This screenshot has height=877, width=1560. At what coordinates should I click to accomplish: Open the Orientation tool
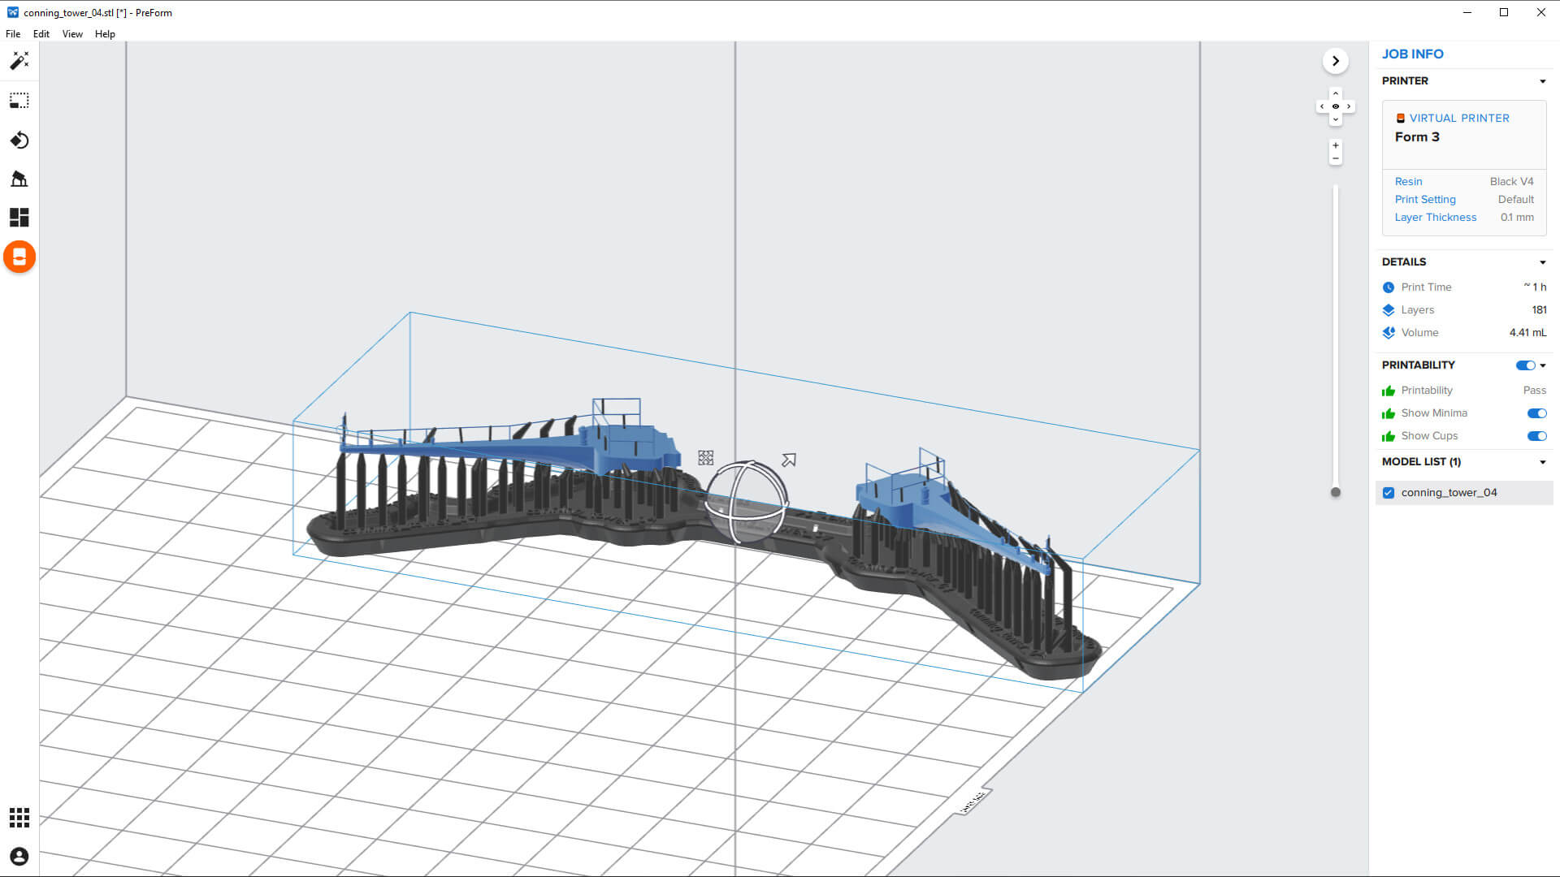pos(19,140)
